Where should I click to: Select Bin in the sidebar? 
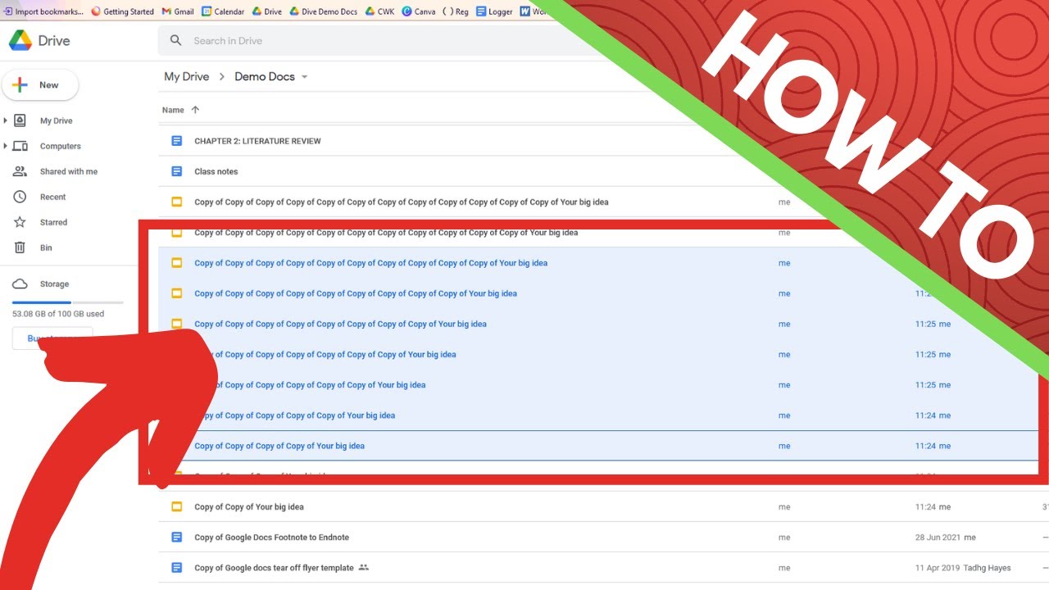[x=46, y=247]
